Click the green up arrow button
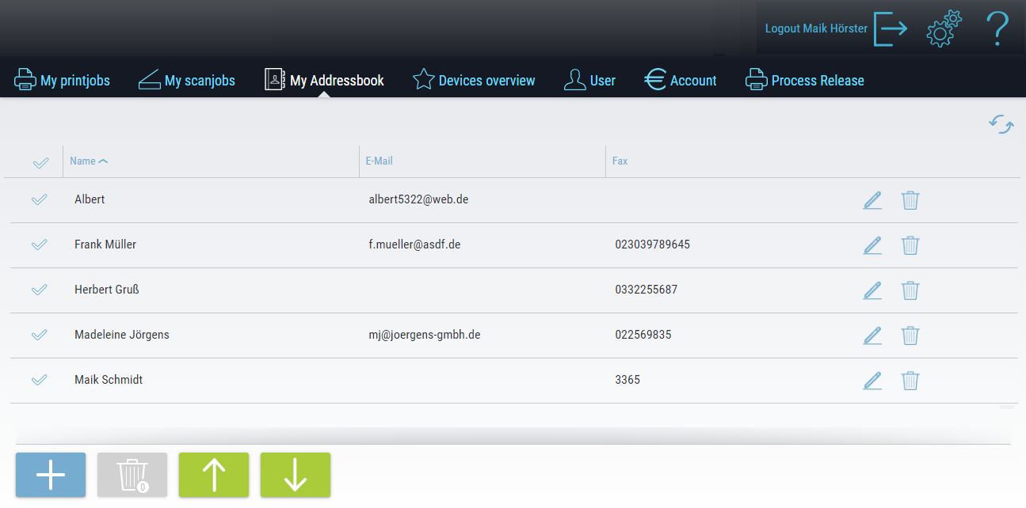The image size is (1026, 508). 214,475
